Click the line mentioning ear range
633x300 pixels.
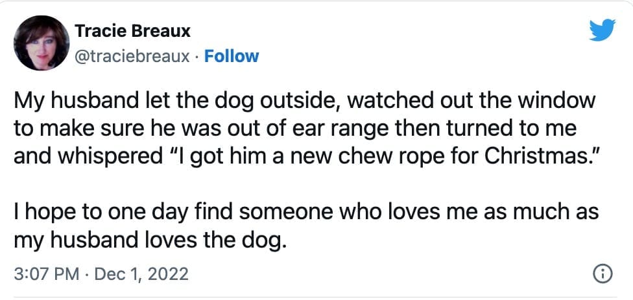(295, 129)
